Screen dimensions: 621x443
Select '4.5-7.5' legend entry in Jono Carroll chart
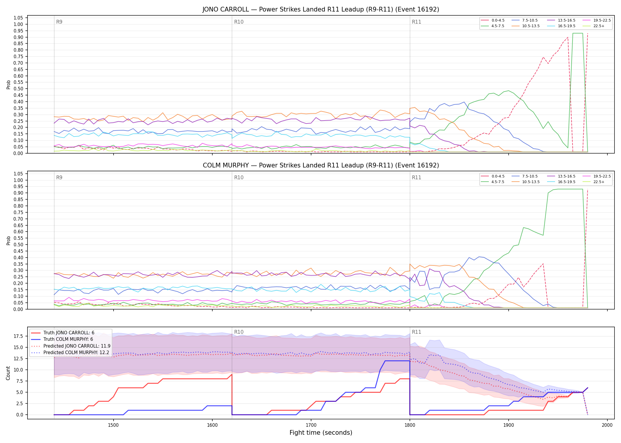(x=493, y=26)
